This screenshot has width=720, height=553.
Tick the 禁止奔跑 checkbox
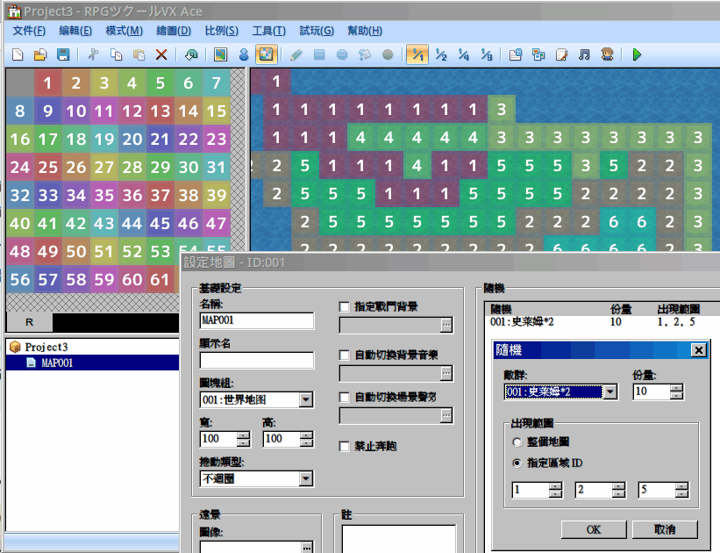coord(344,447)
